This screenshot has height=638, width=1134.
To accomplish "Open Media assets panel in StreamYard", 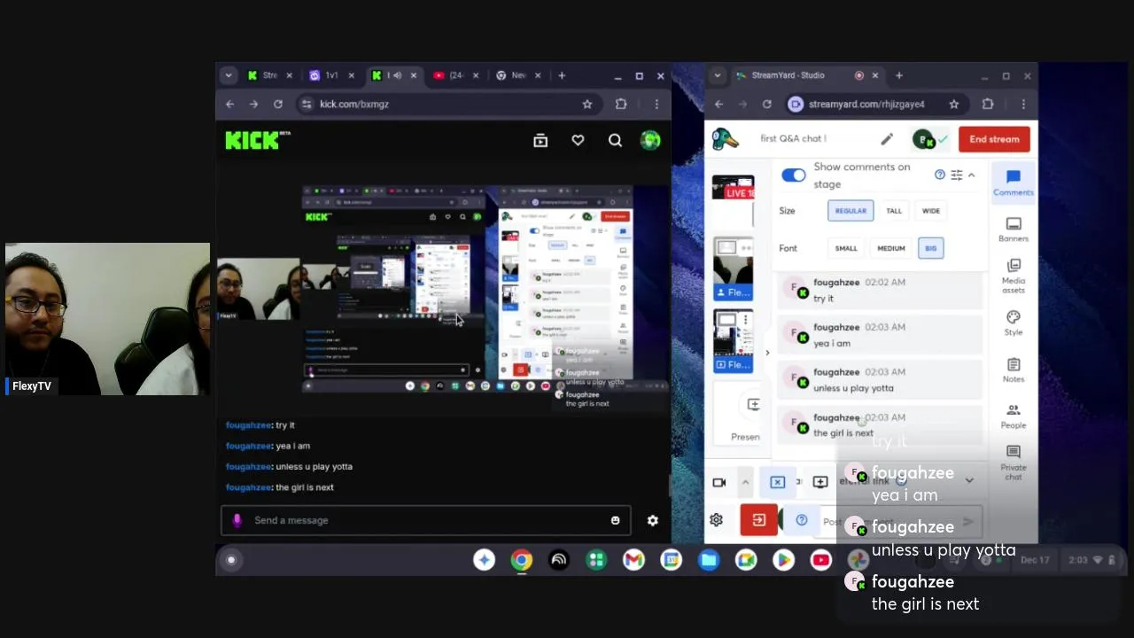I will click(x=1014, y=276).
